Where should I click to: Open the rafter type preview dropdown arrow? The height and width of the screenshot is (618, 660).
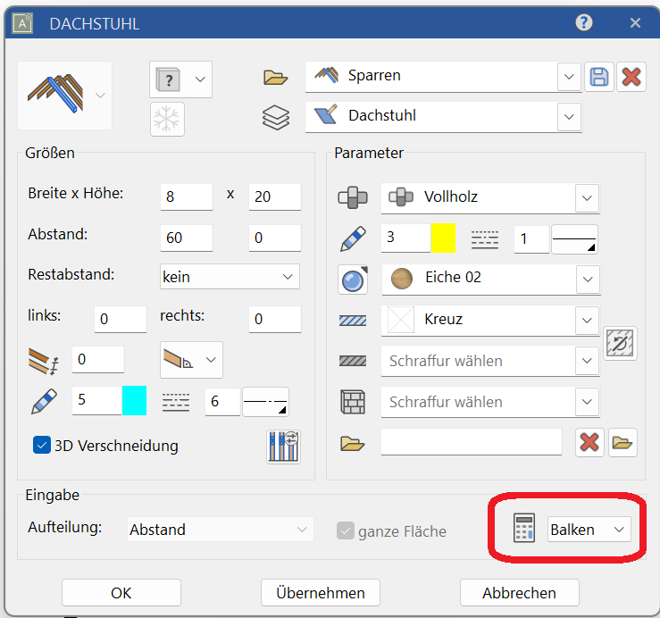100,96
